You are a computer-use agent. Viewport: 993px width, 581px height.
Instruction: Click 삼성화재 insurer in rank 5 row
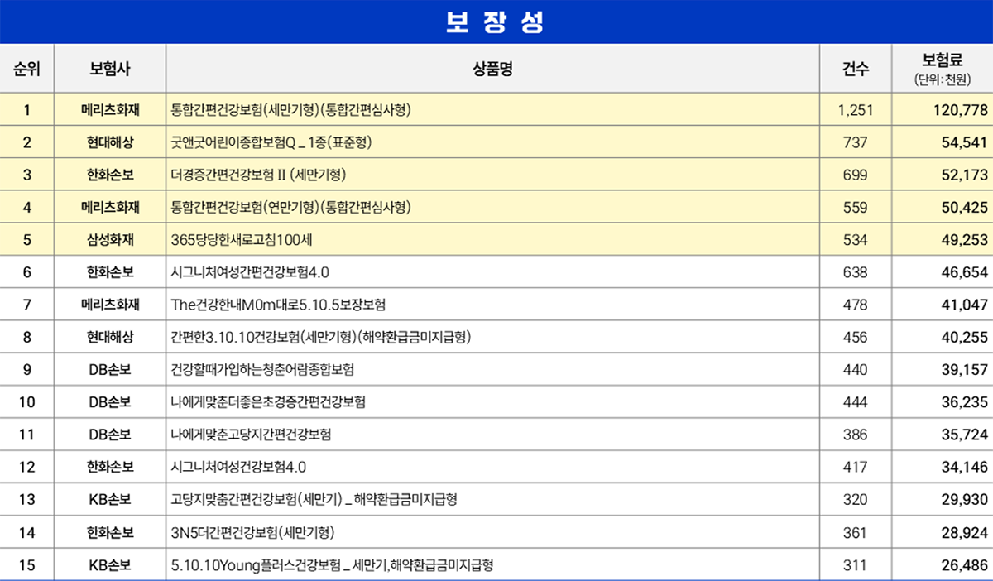110,240
